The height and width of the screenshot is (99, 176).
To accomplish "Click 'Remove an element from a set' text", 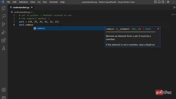I will click(128, 38).
